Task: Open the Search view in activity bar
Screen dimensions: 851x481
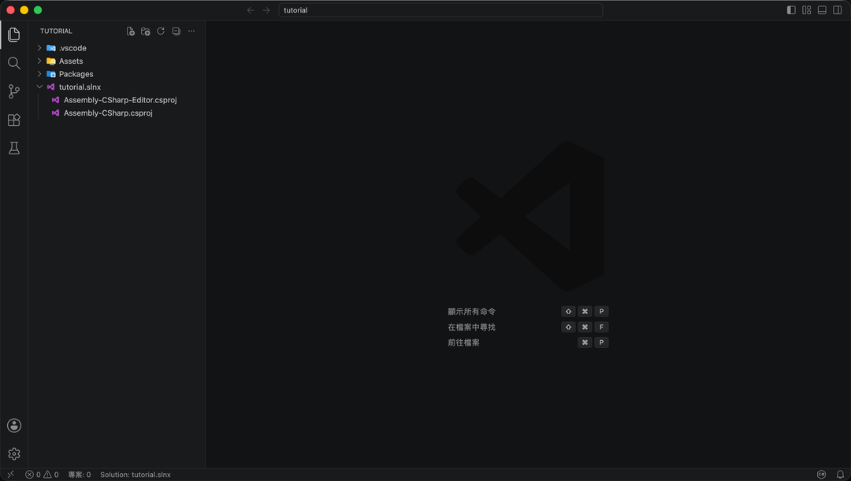Action: click(14, 63)
